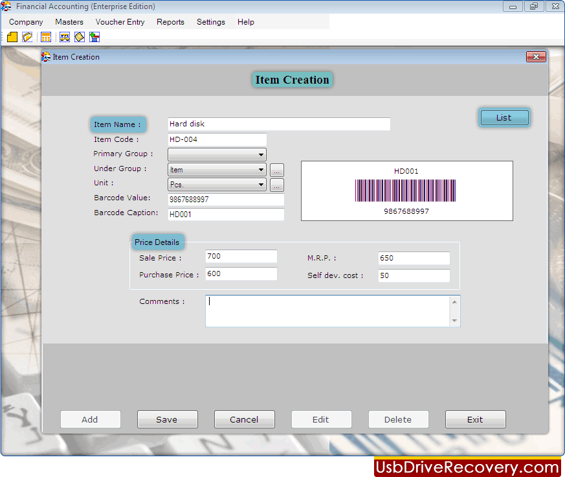Click the Barcode Caption field HD001
The image size is (565, 477).
pyautogui.click(x=226, y=215)
